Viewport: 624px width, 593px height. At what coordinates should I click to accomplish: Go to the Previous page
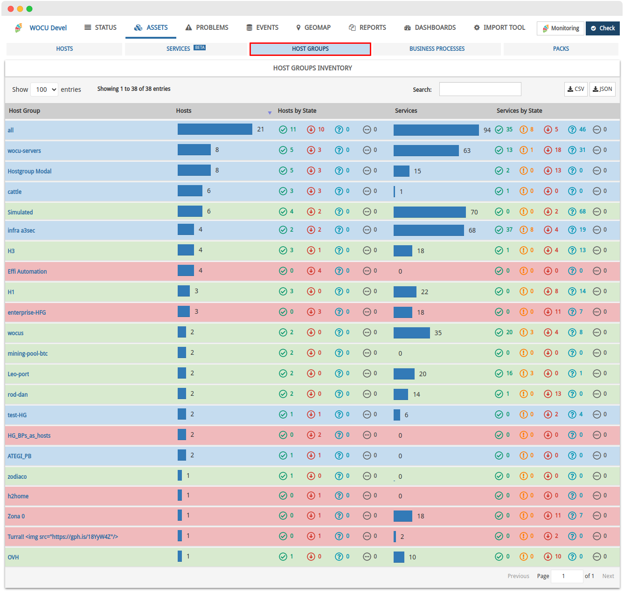(x=518, y=576)
